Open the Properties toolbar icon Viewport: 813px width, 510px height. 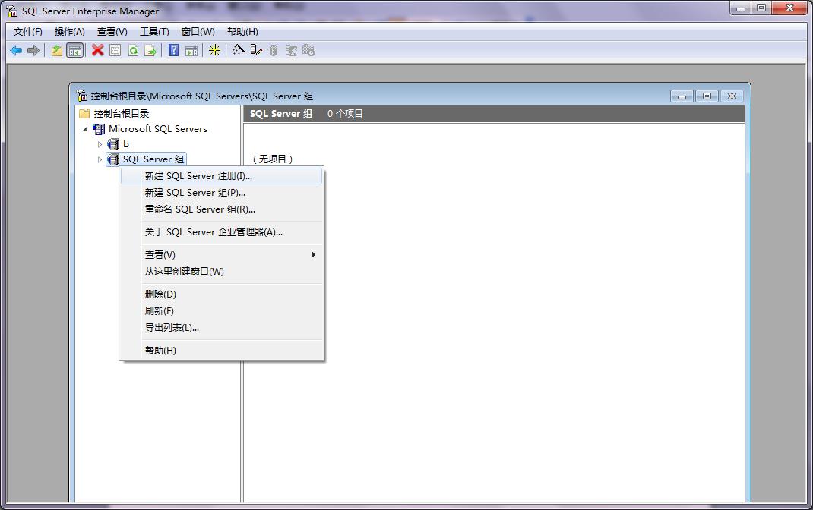115,50
